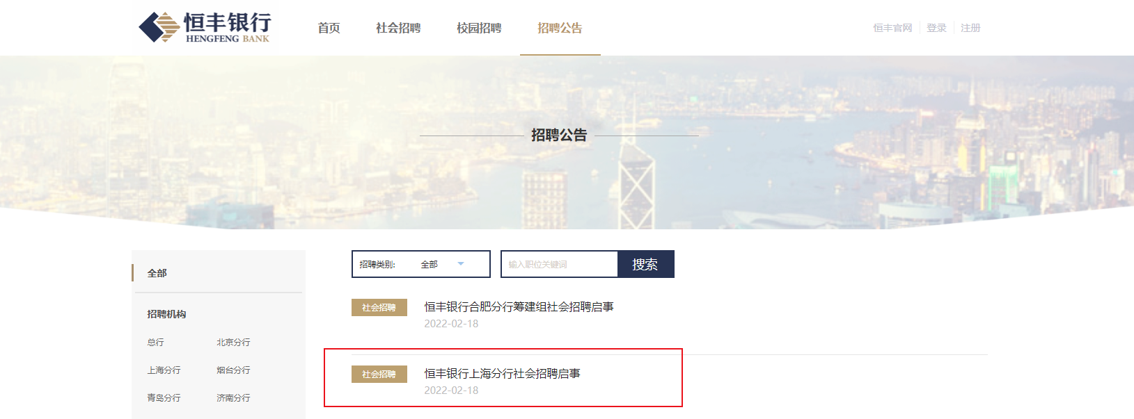Click the 招聘公告 banner title
Screen dimensions: 1134x419
[x=559, y=135]
